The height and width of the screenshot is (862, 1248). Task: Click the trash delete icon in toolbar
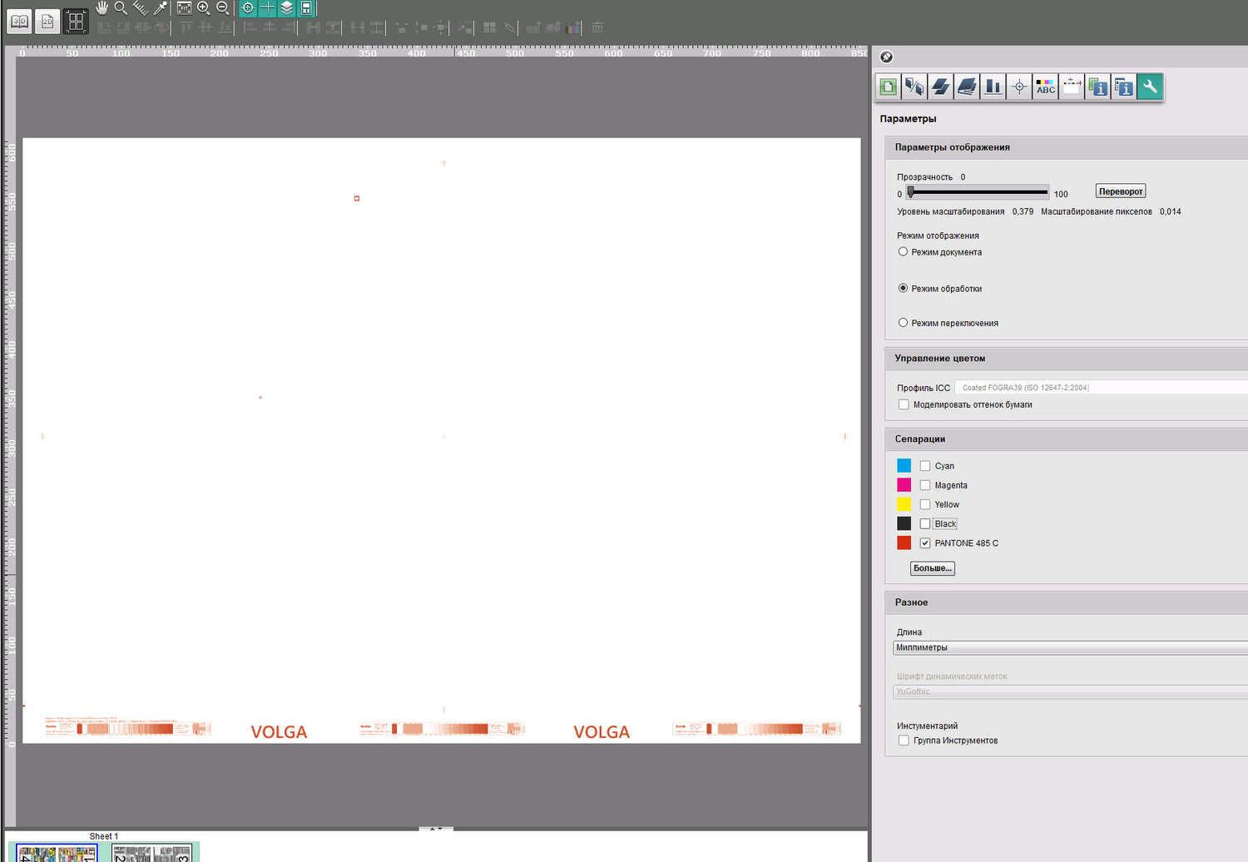click(597, 27)
